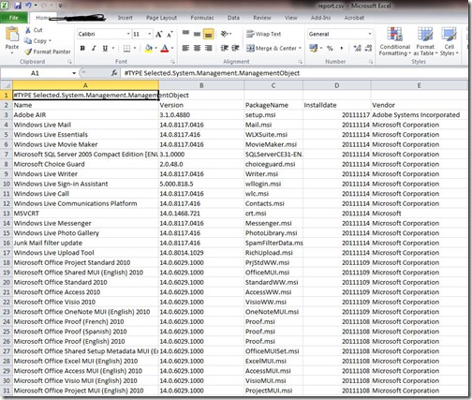Click the Font Color letter A
Image resolution: width=472 pixels, height=400 pixels.
click(x=165, y=48)
